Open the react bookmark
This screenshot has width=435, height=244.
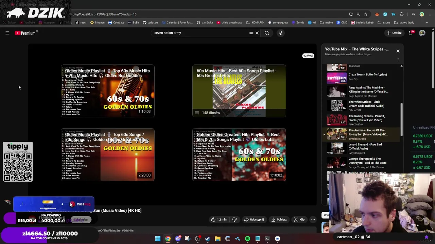coord(81,23)
